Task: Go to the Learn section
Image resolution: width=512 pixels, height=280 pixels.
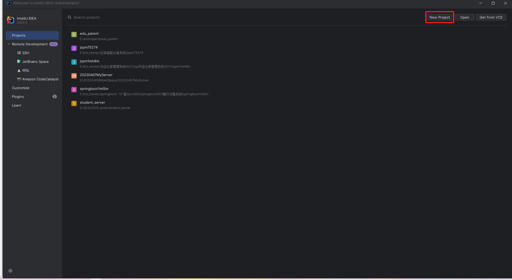Action: (x=16, y=105)
